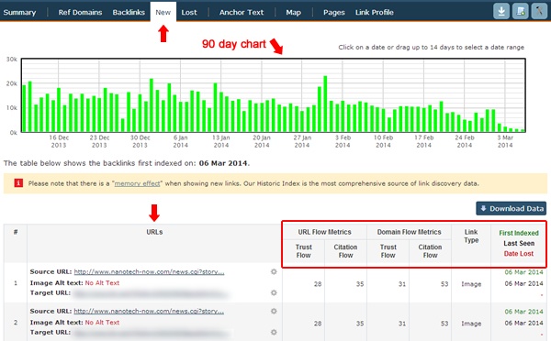The width and height of the screenshot is (551, 341).
Task: Follow the "memory effect" link
Action: (x=137, y=183)
